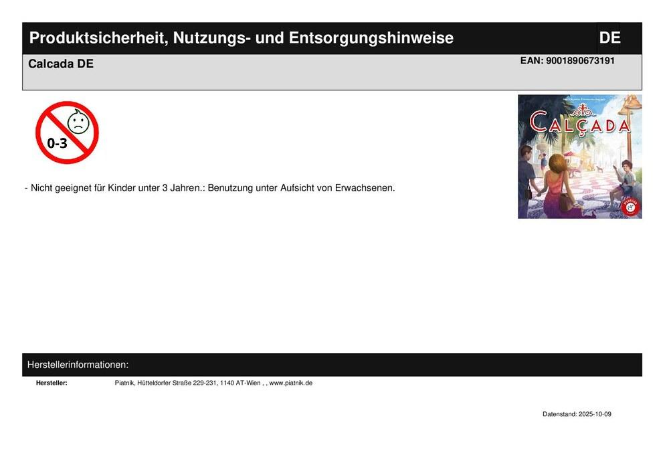The width and height of the screenshot is (669, 473).
Task: Click the www.piatnik.de website address
Action: click(291, 383)
